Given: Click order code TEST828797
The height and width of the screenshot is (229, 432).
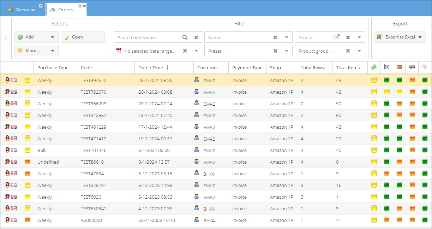Looking at the screenshot, I should click(x=94, y=185).
